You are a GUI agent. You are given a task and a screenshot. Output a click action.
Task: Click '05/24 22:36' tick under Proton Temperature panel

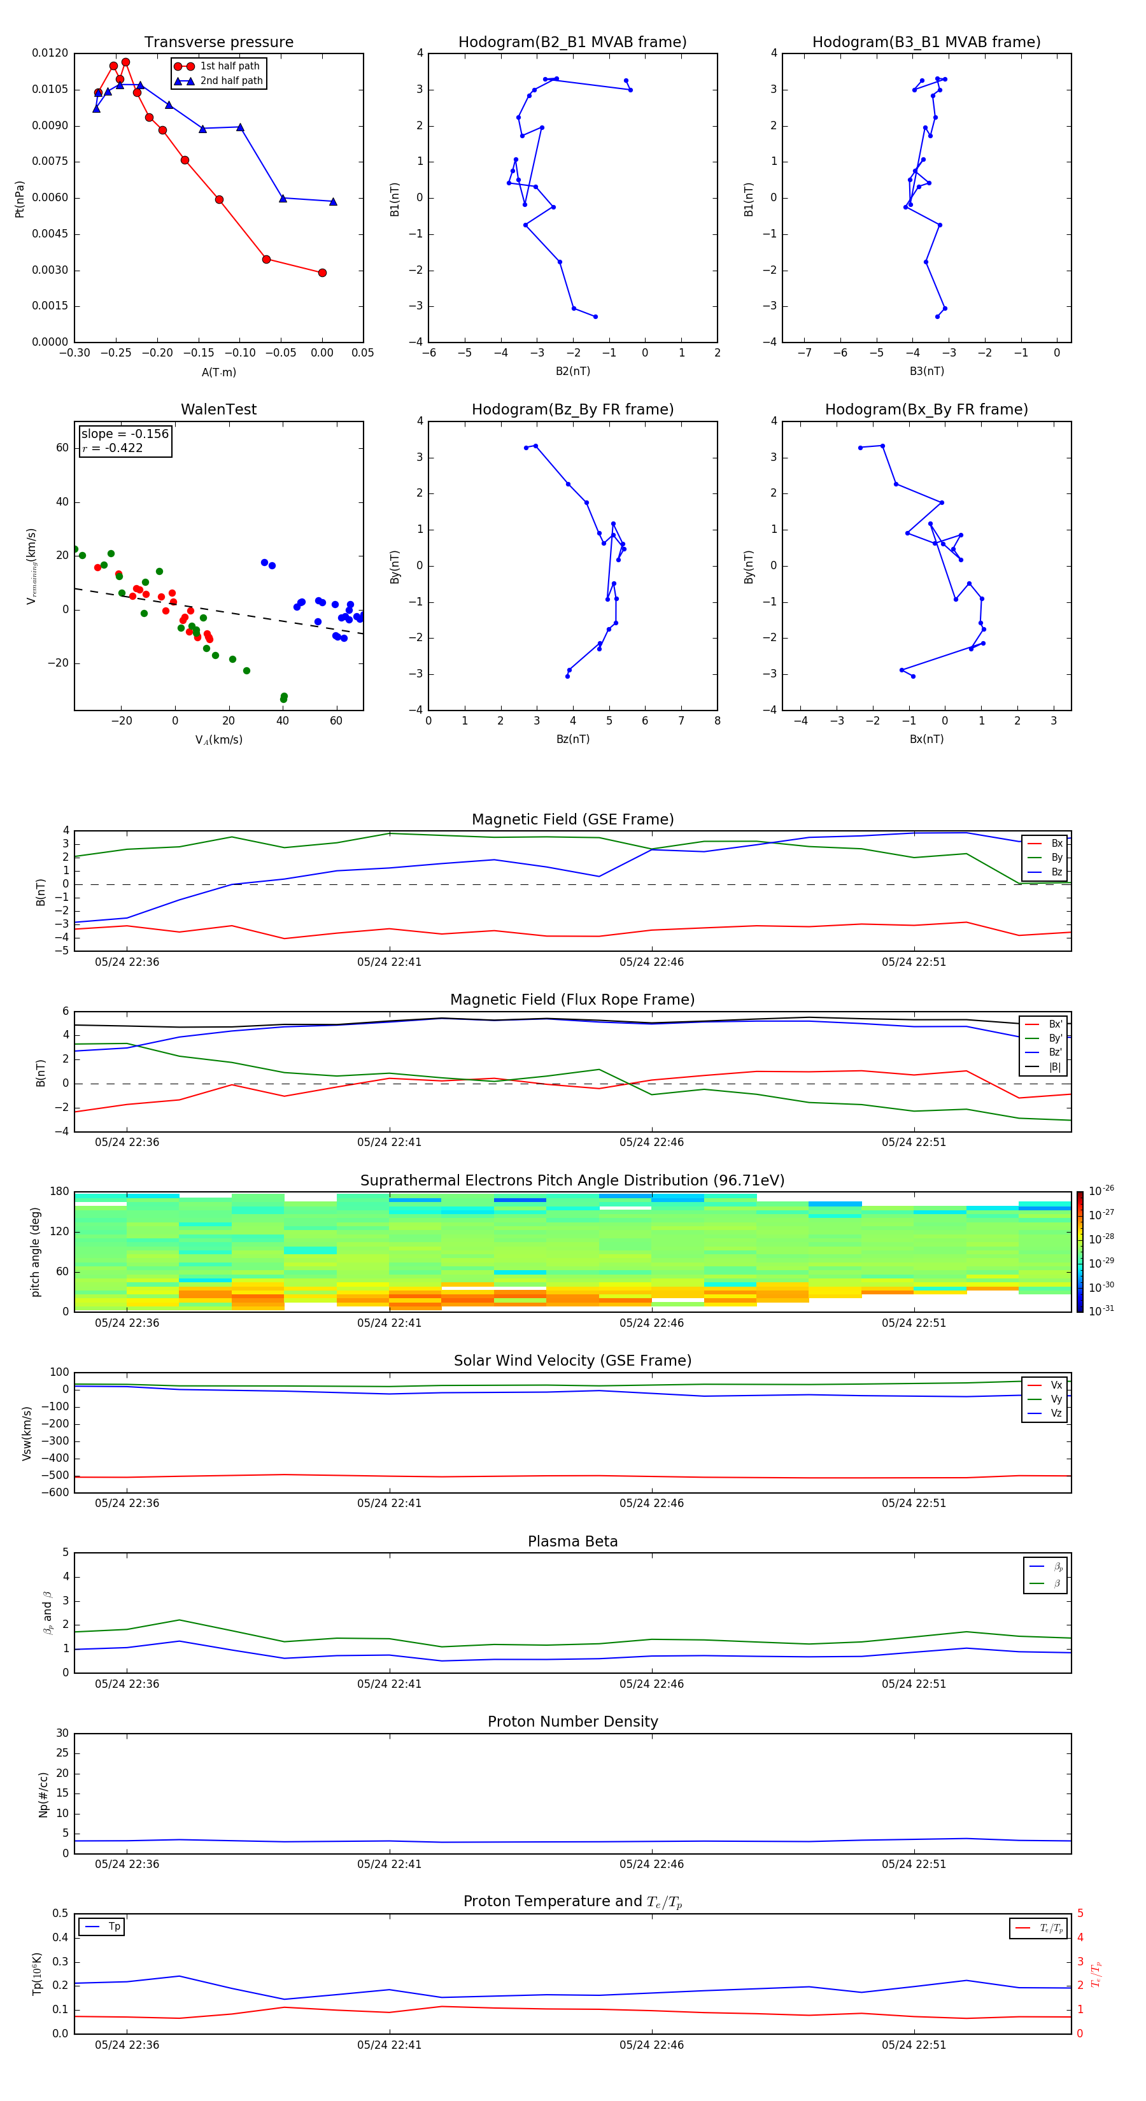point(127,2045)
